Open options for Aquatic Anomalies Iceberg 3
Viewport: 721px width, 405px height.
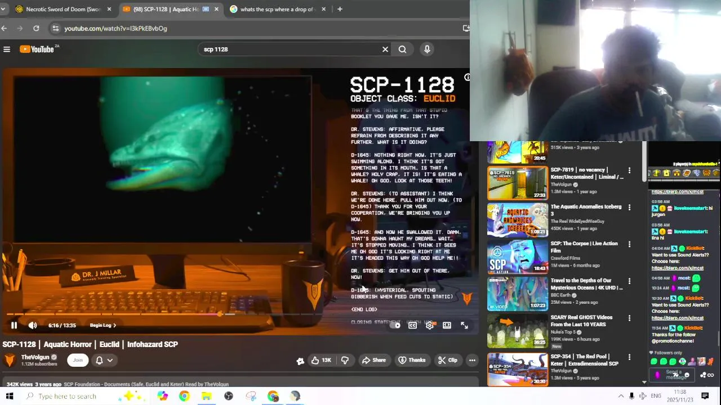click(x=629, y=208)
